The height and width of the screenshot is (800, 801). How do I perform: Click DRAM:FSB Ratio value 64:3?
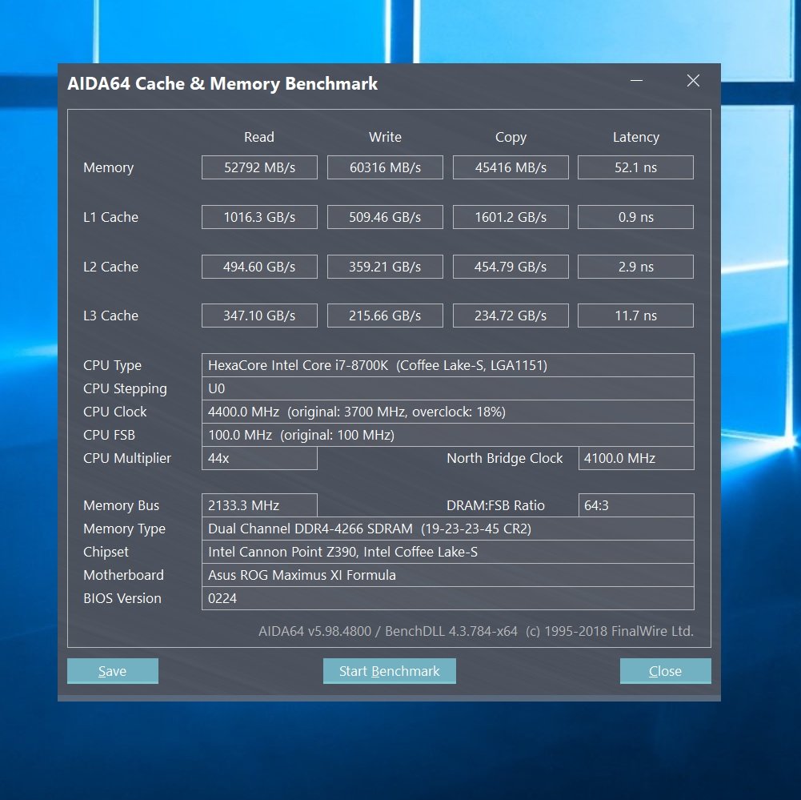point(636,505)
